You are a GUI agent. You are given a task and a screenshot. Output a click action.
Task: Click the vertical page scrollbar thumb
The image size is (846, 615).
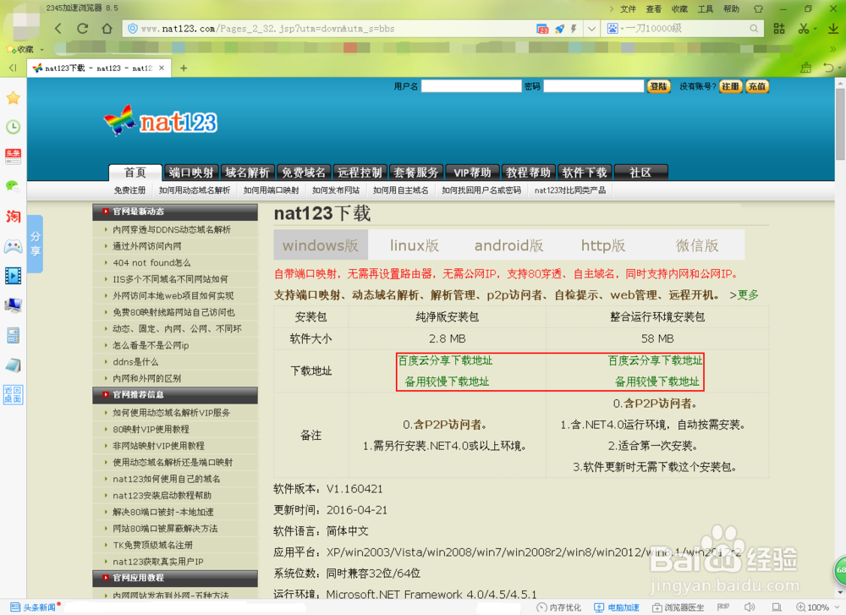click(840, 124)
